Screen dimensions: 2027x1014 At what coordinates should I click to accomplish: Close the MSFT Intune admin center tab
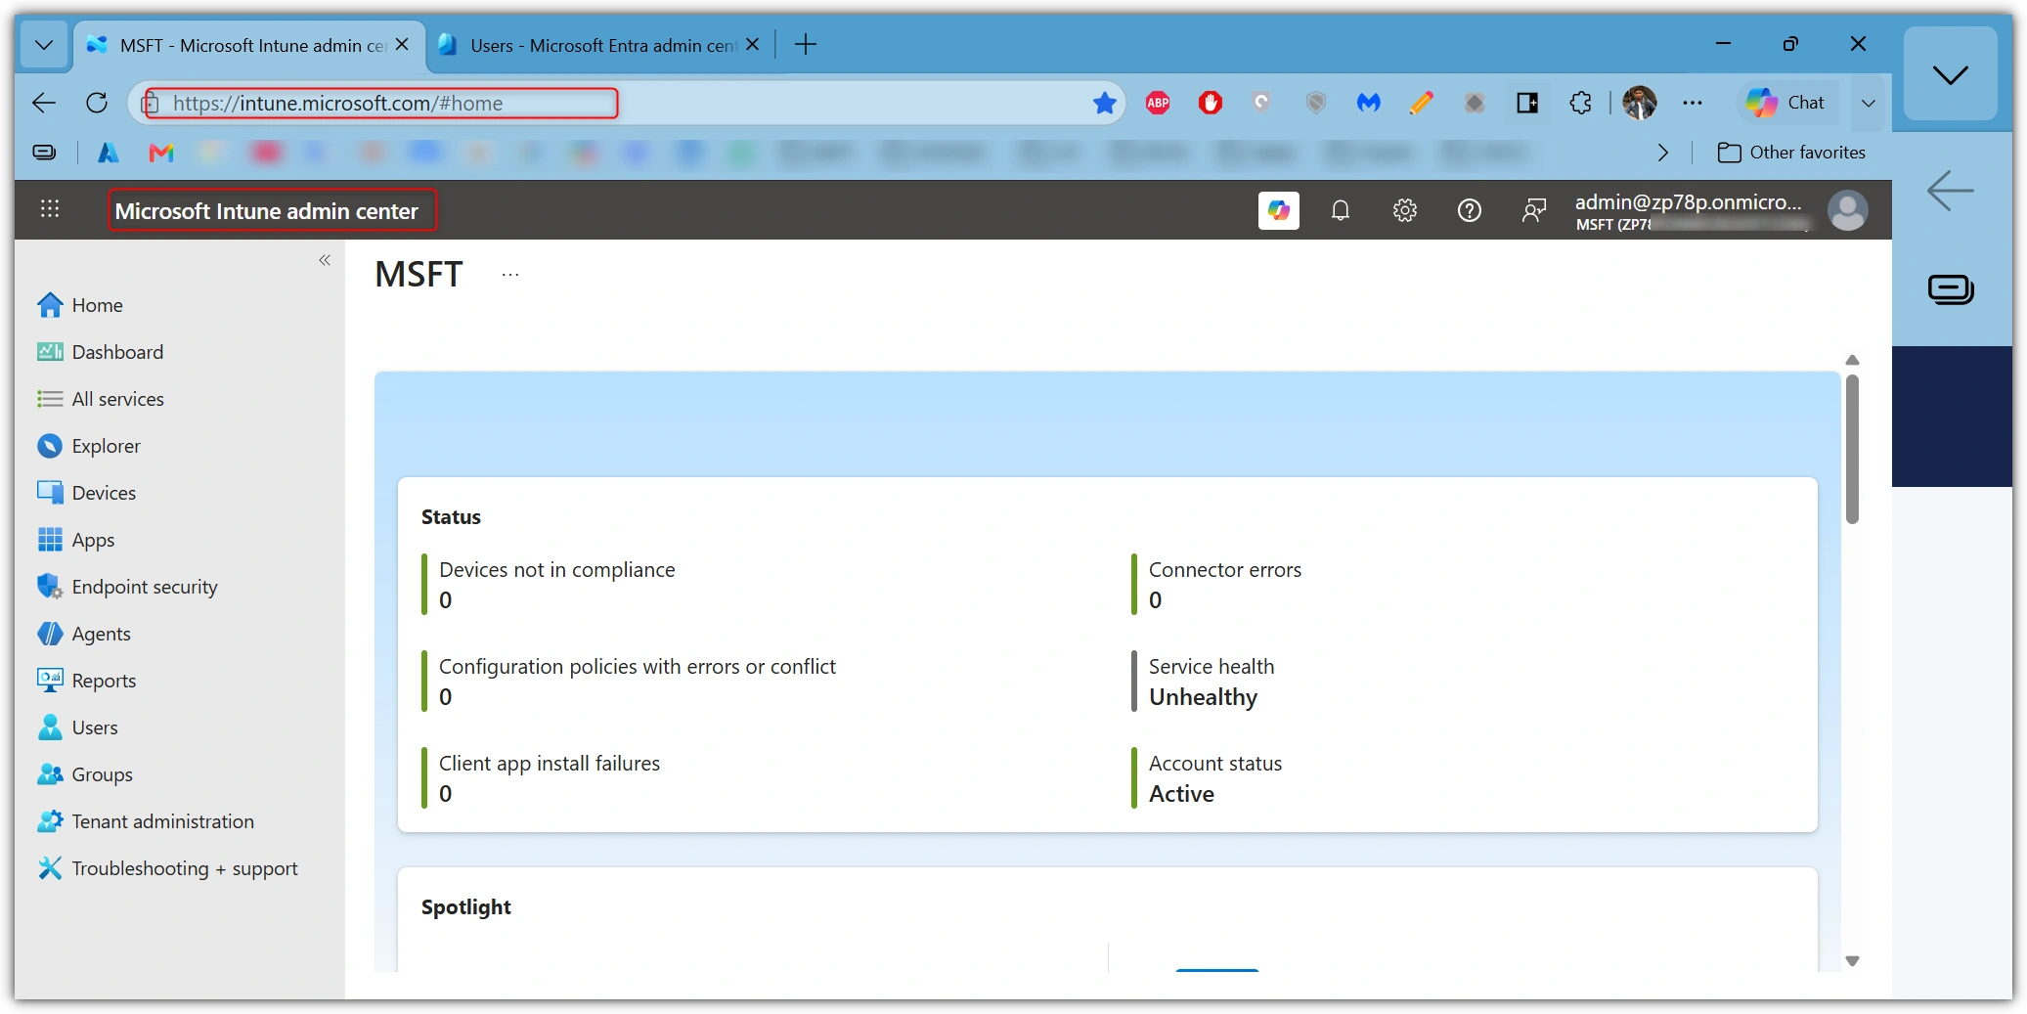(402, 45)
